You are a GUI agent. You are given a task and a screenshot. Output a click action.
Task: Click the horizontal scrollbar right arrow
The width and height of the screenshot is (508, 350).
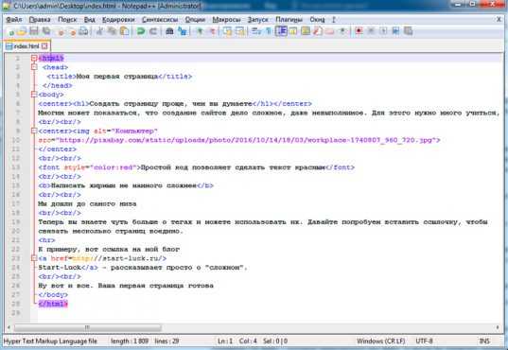[x=498, y=327]
